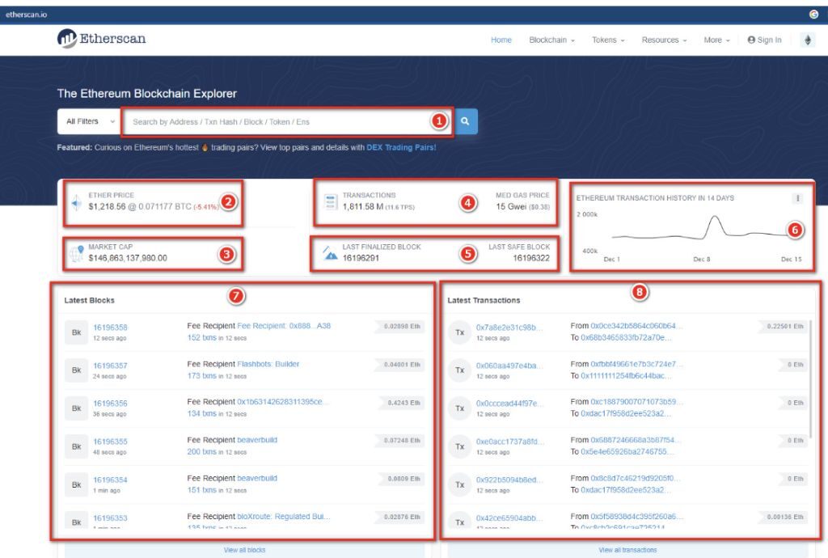Expand the Blockchain menu
The width and height of the screenshot is (828, 558).
tap(551, 40)
